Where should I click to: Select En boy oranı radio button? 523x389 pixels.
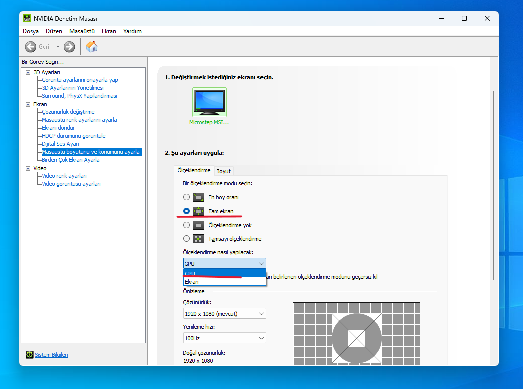186,197
